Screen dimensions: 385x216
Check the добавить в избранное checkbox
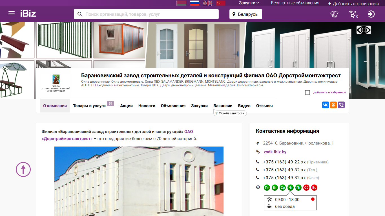click(x=307, y=93)
